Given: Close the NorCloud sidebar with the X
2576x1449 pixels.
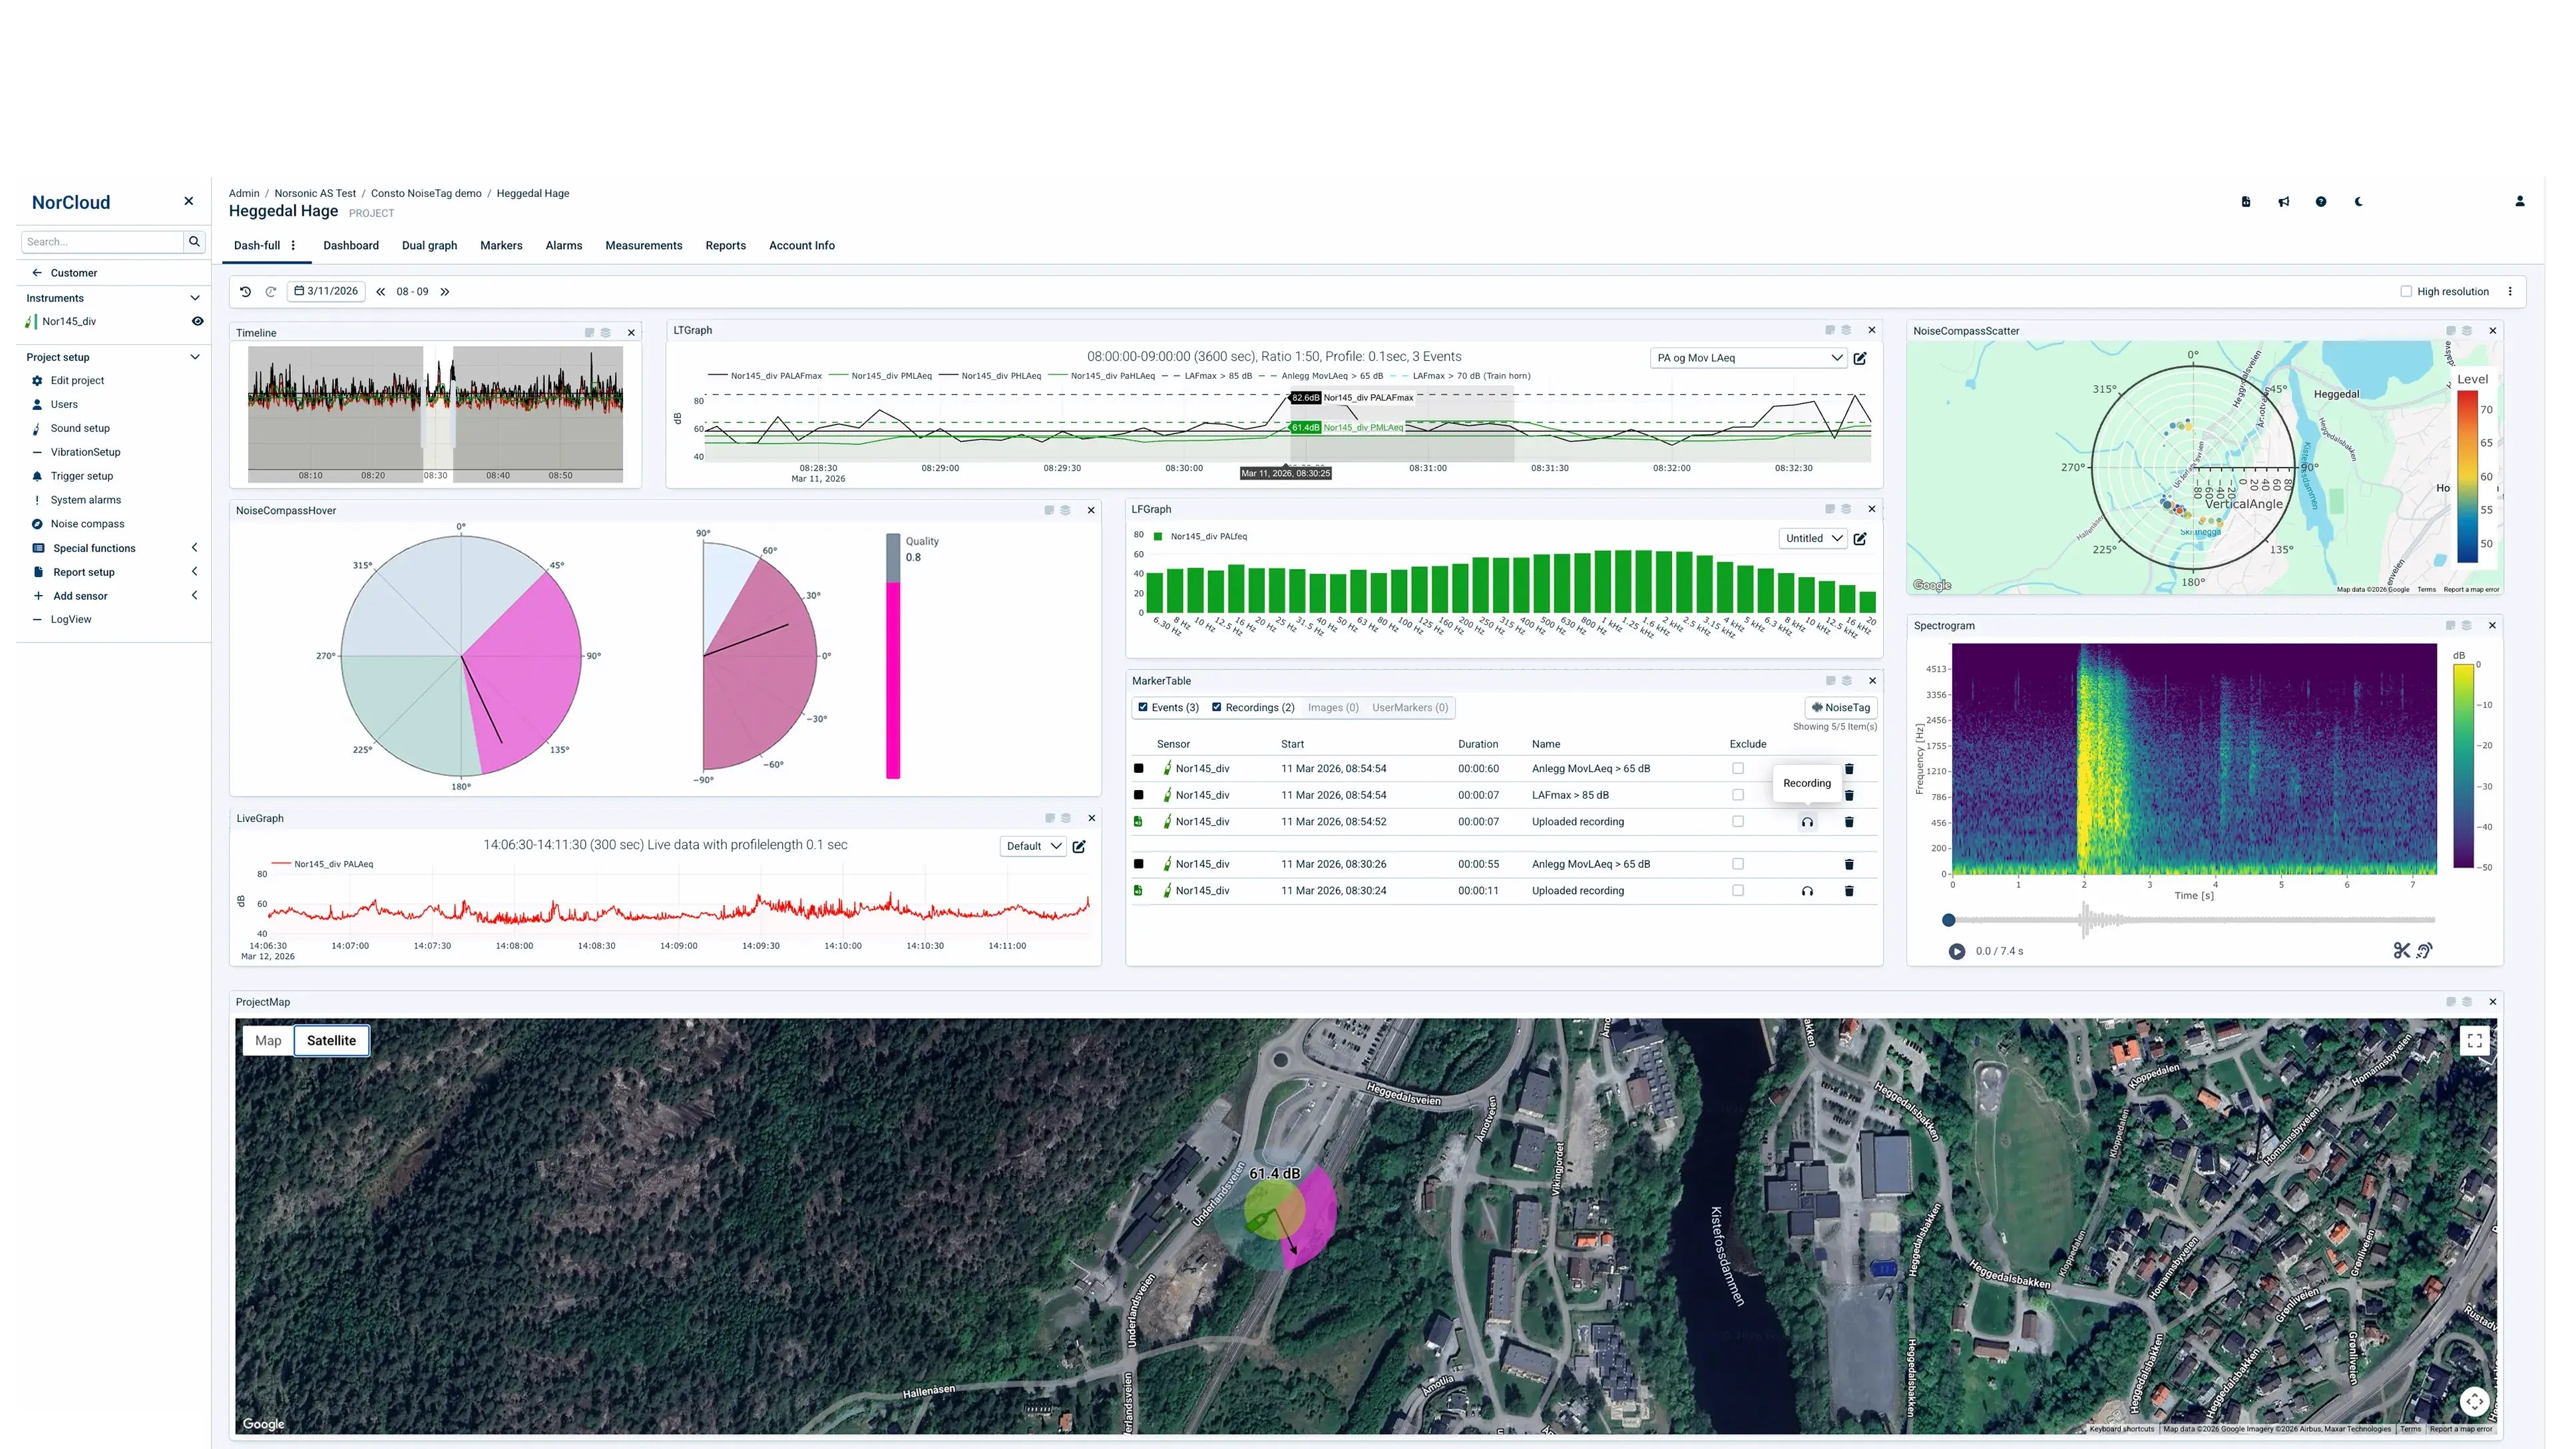Looking at the screenshot, I should 189,201.
